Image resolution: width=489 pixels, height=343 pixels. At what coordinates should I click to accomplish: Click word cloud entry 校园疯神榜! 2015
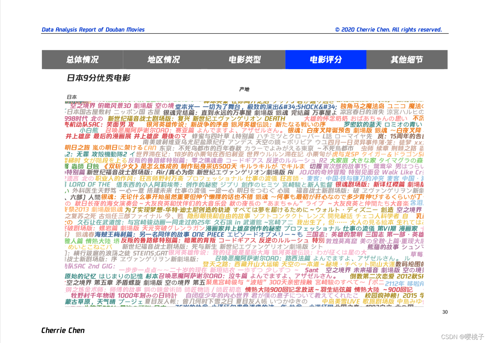(391, 295)
